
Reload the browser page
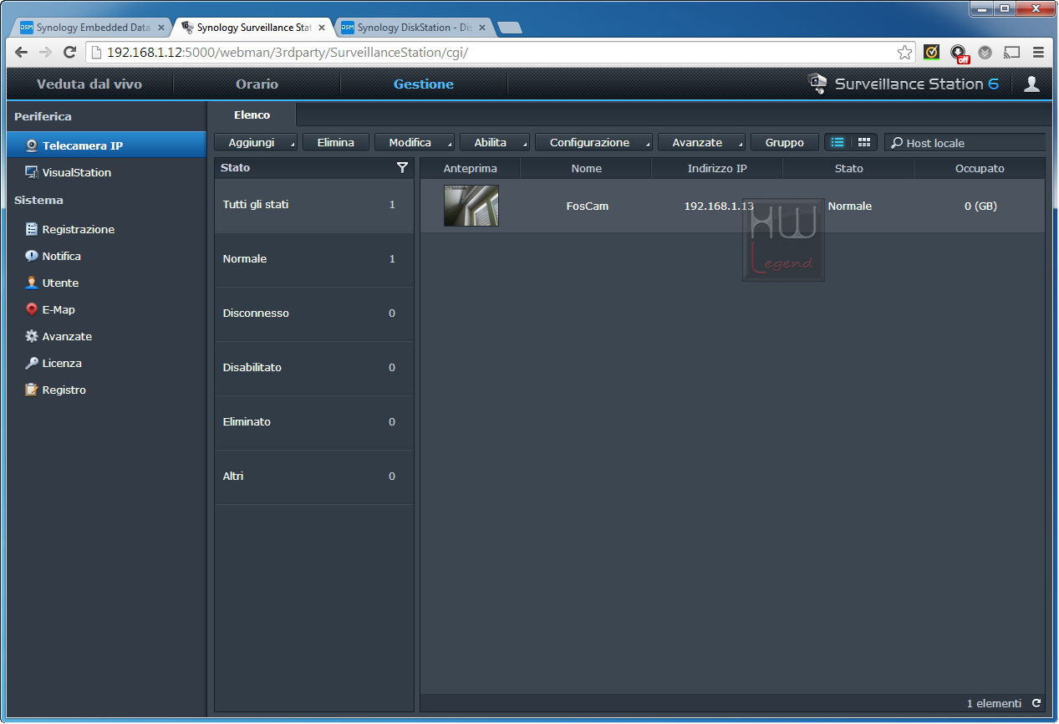70,52
